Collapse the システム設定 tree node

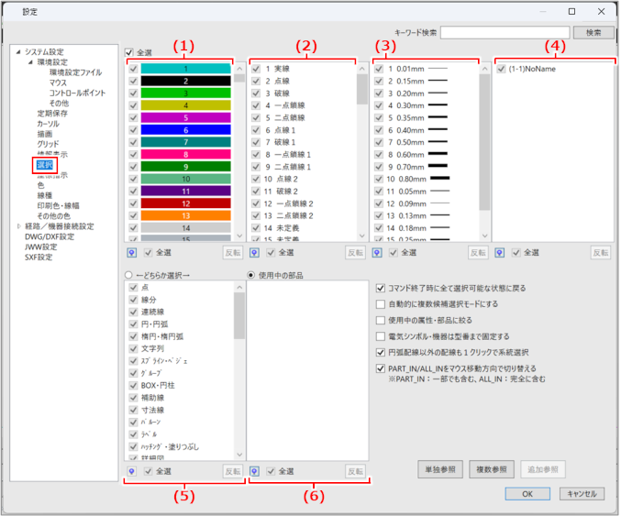click(18, 52)
